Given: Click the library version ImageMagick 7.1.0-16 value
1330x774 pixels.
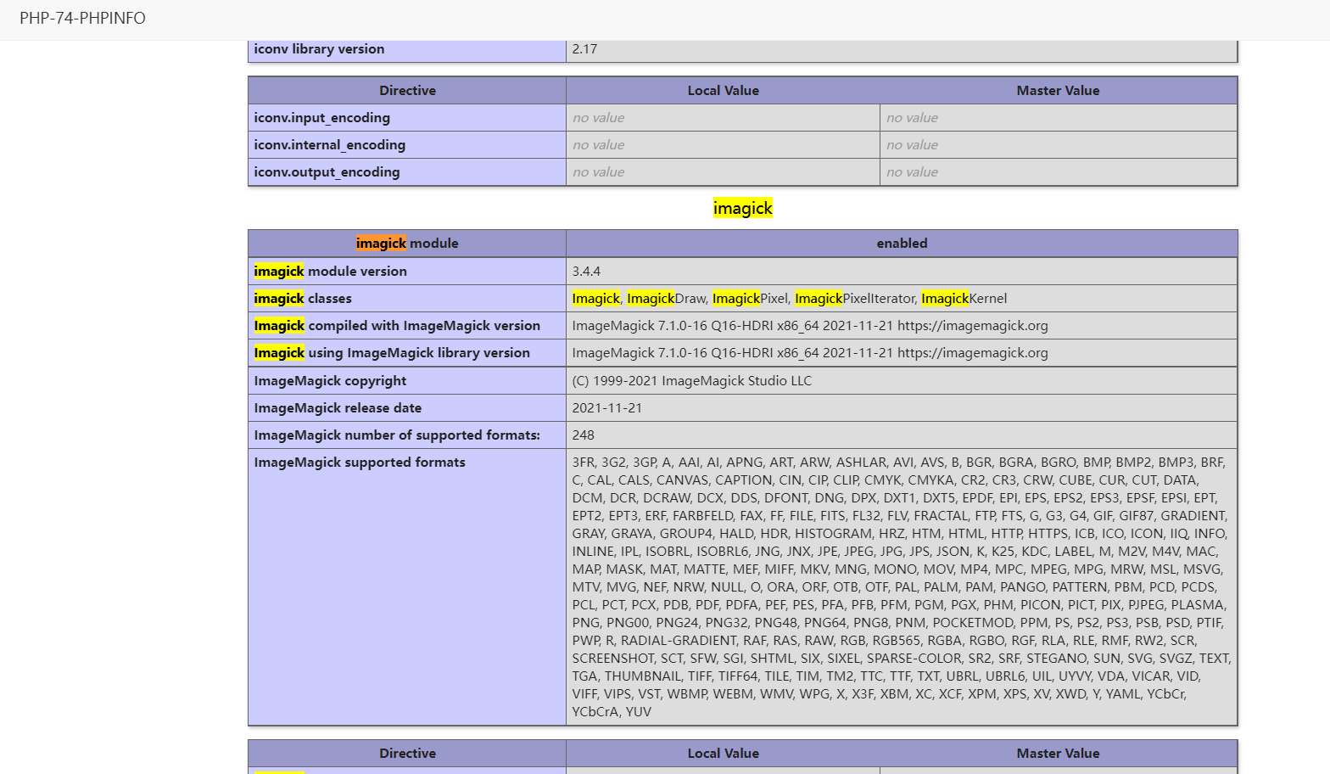Looking at the screenshot, I should [x=810, y=353].
